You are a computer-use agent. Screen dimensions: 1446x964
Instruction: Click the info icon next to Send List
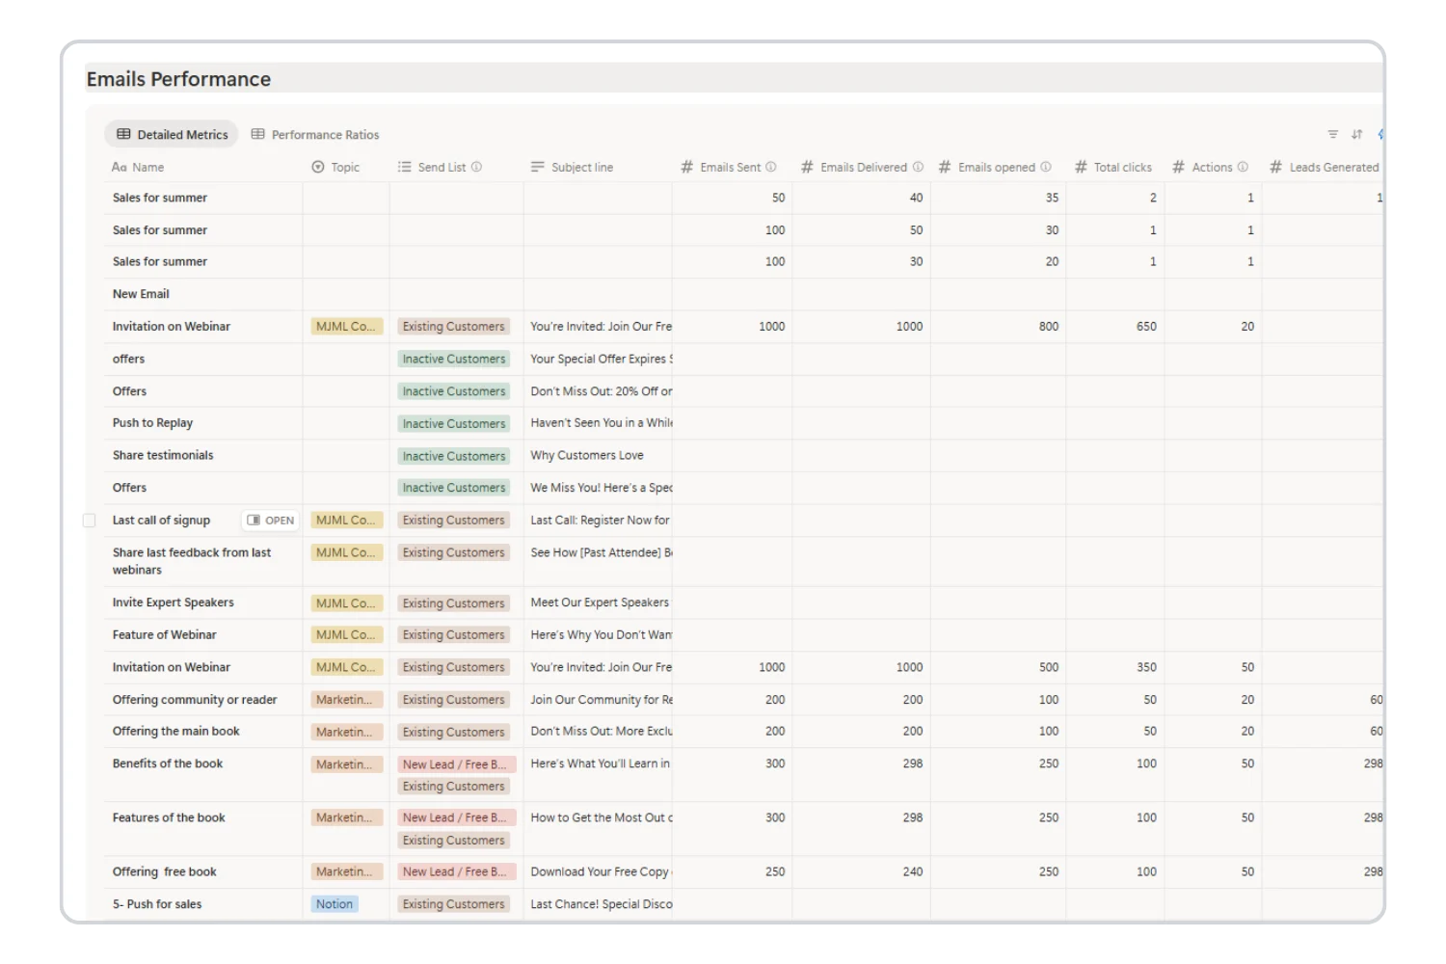pyautogui.click(x=478, y=166)
